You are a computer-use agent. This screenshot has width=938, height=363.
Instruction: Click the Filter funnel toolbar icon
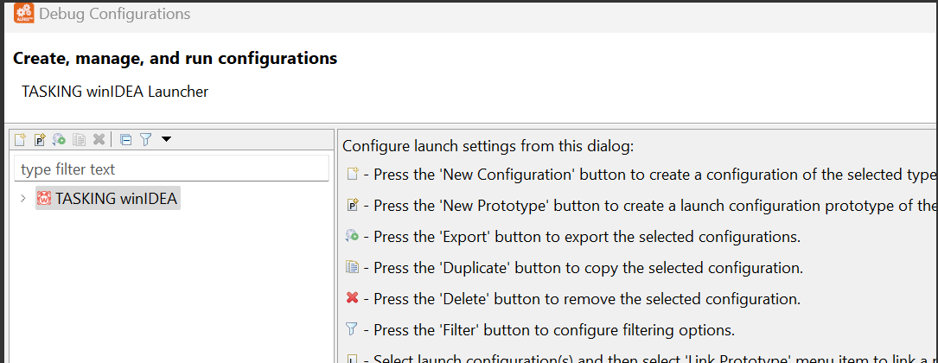(145, 139)
